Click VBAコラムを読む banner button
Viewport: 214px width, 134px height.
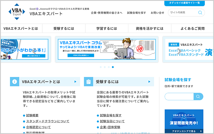(x=81, y=55)
